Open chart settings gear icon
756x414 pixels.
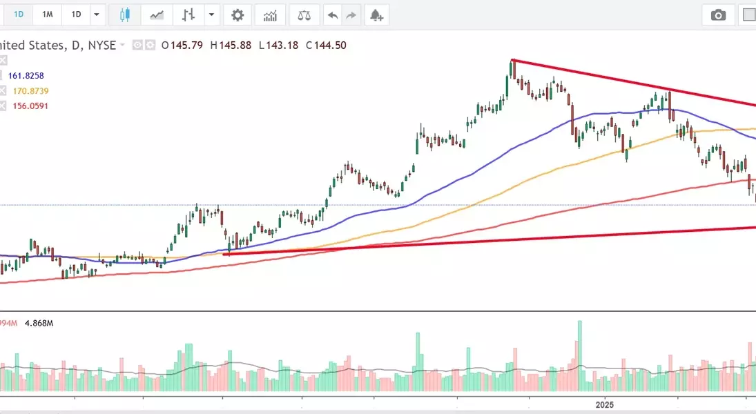coord(238,14)
